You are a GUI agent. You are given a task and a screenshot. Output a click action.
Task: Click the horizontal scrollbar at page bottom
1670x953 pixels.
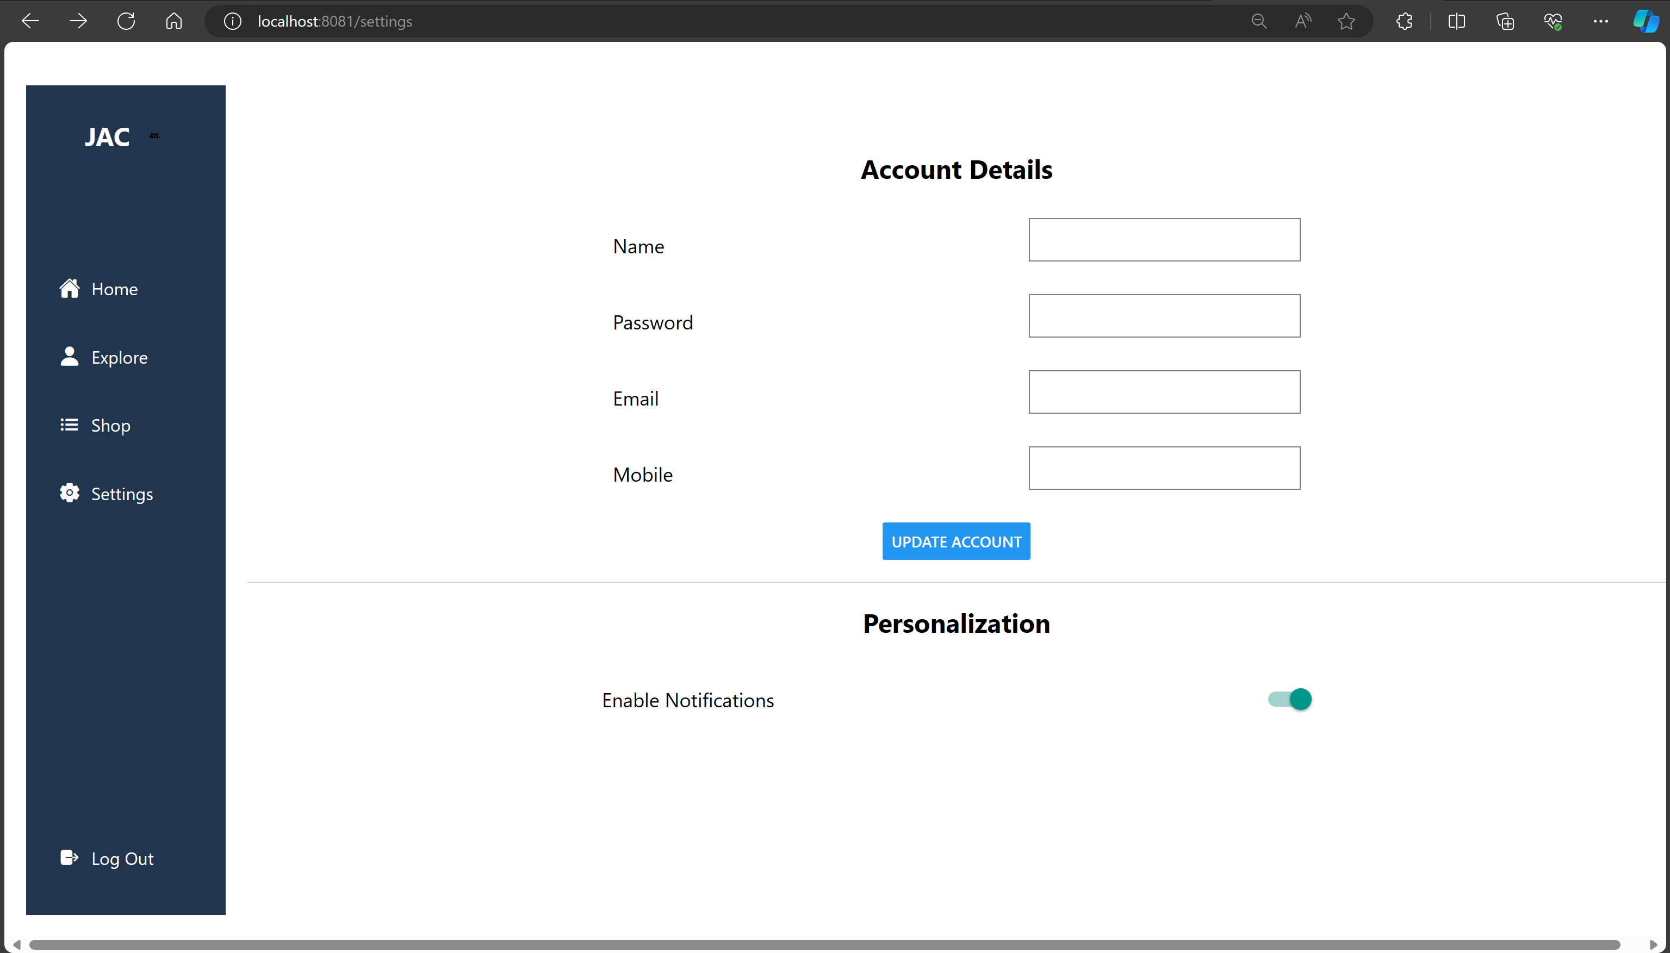click(x=825, y=944)
